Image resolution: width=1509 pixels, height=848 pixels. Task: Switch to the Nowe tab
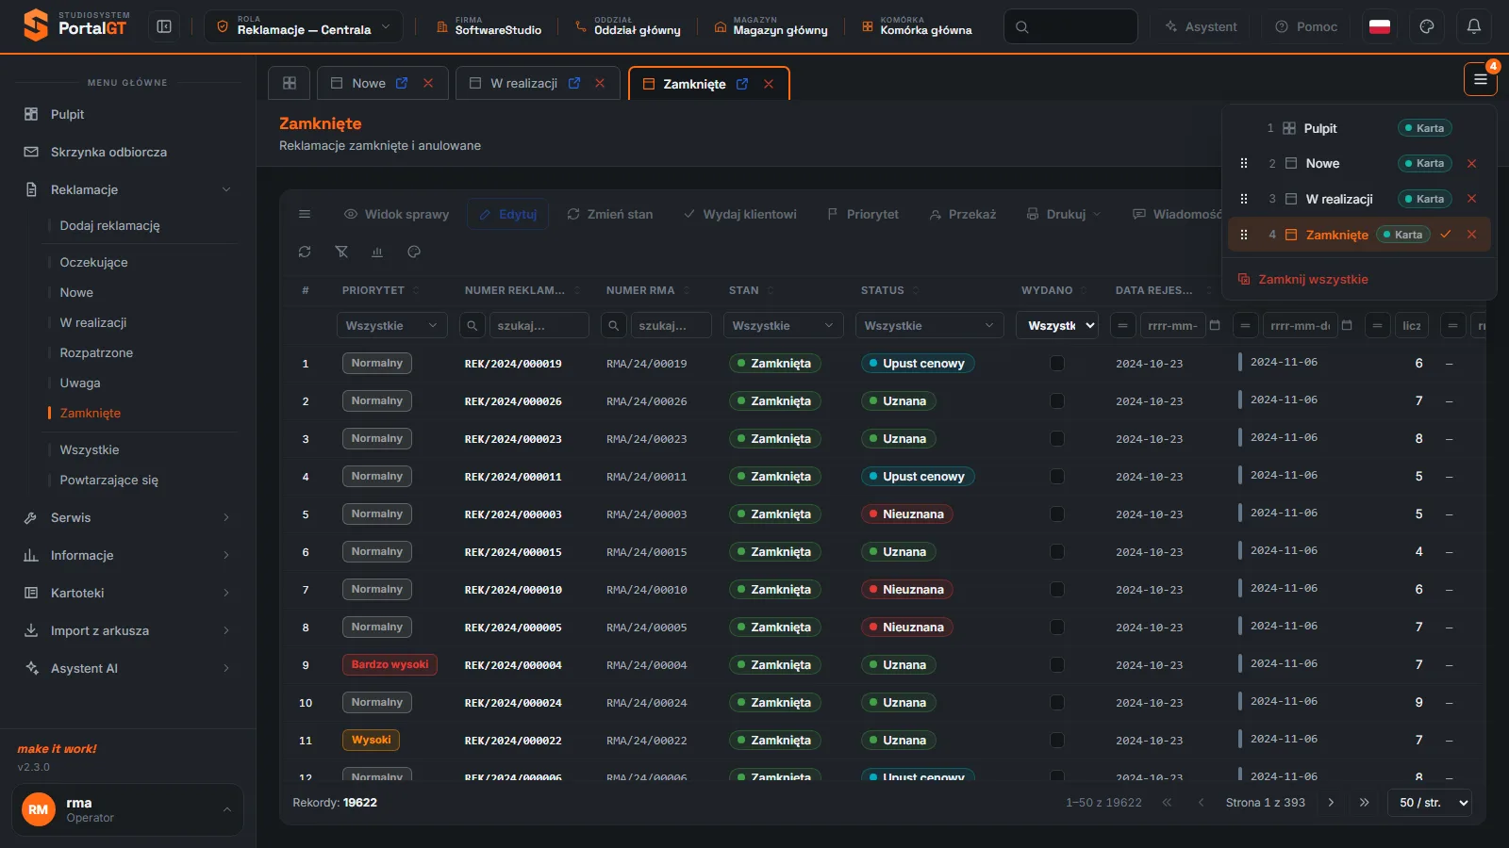point(369,83)
